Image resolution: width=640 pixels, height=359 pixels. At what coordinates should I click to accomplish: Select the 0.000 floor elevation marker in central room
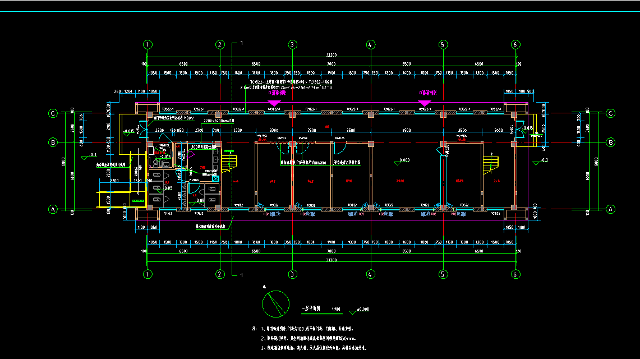click(x=401, y=160)
